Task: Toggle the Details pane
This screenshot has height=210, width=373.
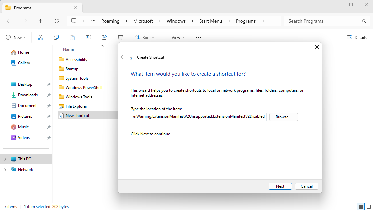Action: pyautogui.click(x=356, y=37)
